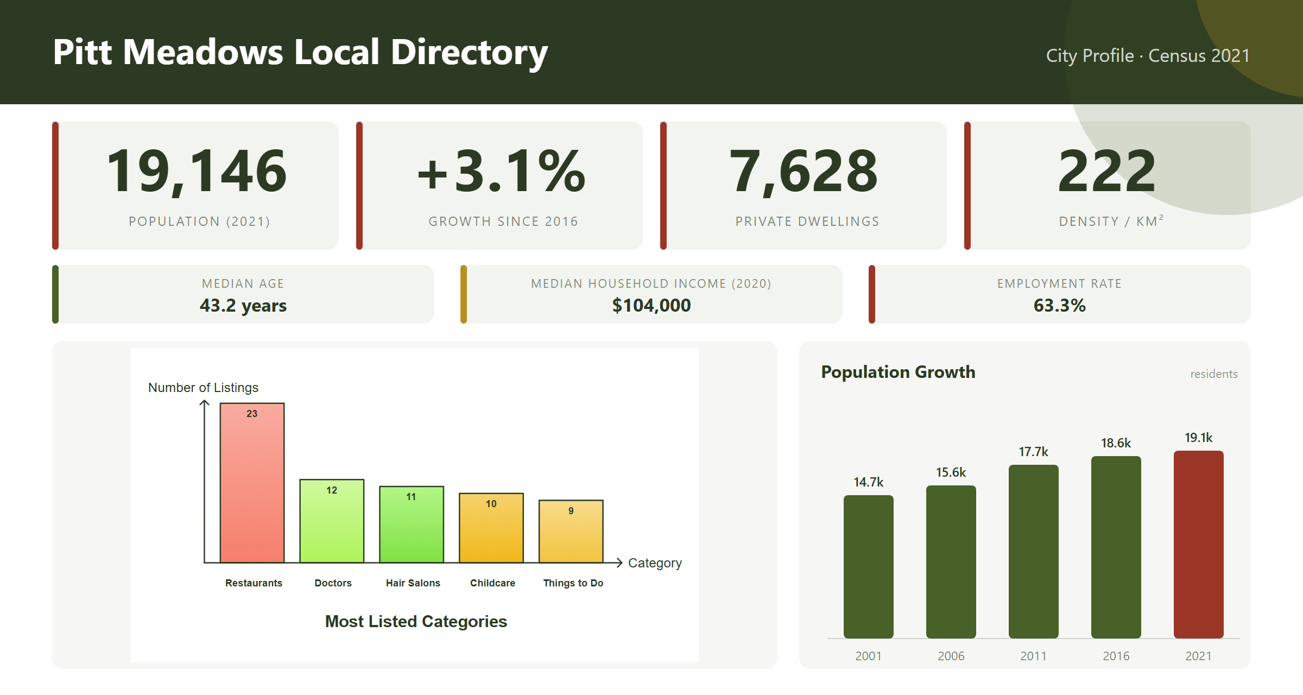Click the 18.6k bar value label

(x=1116, y=443)
